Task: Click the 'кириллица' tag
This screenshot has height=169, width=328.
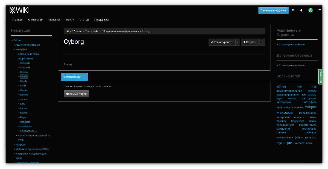Action: click(283, 107)
